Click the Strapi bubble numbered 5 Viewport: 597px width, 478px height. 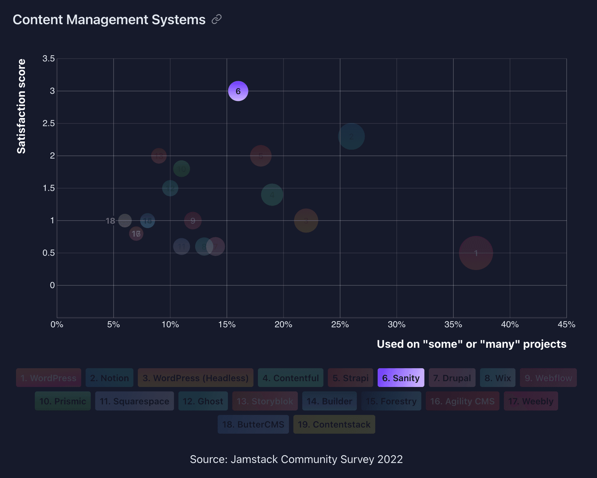[x=261, y=156]
